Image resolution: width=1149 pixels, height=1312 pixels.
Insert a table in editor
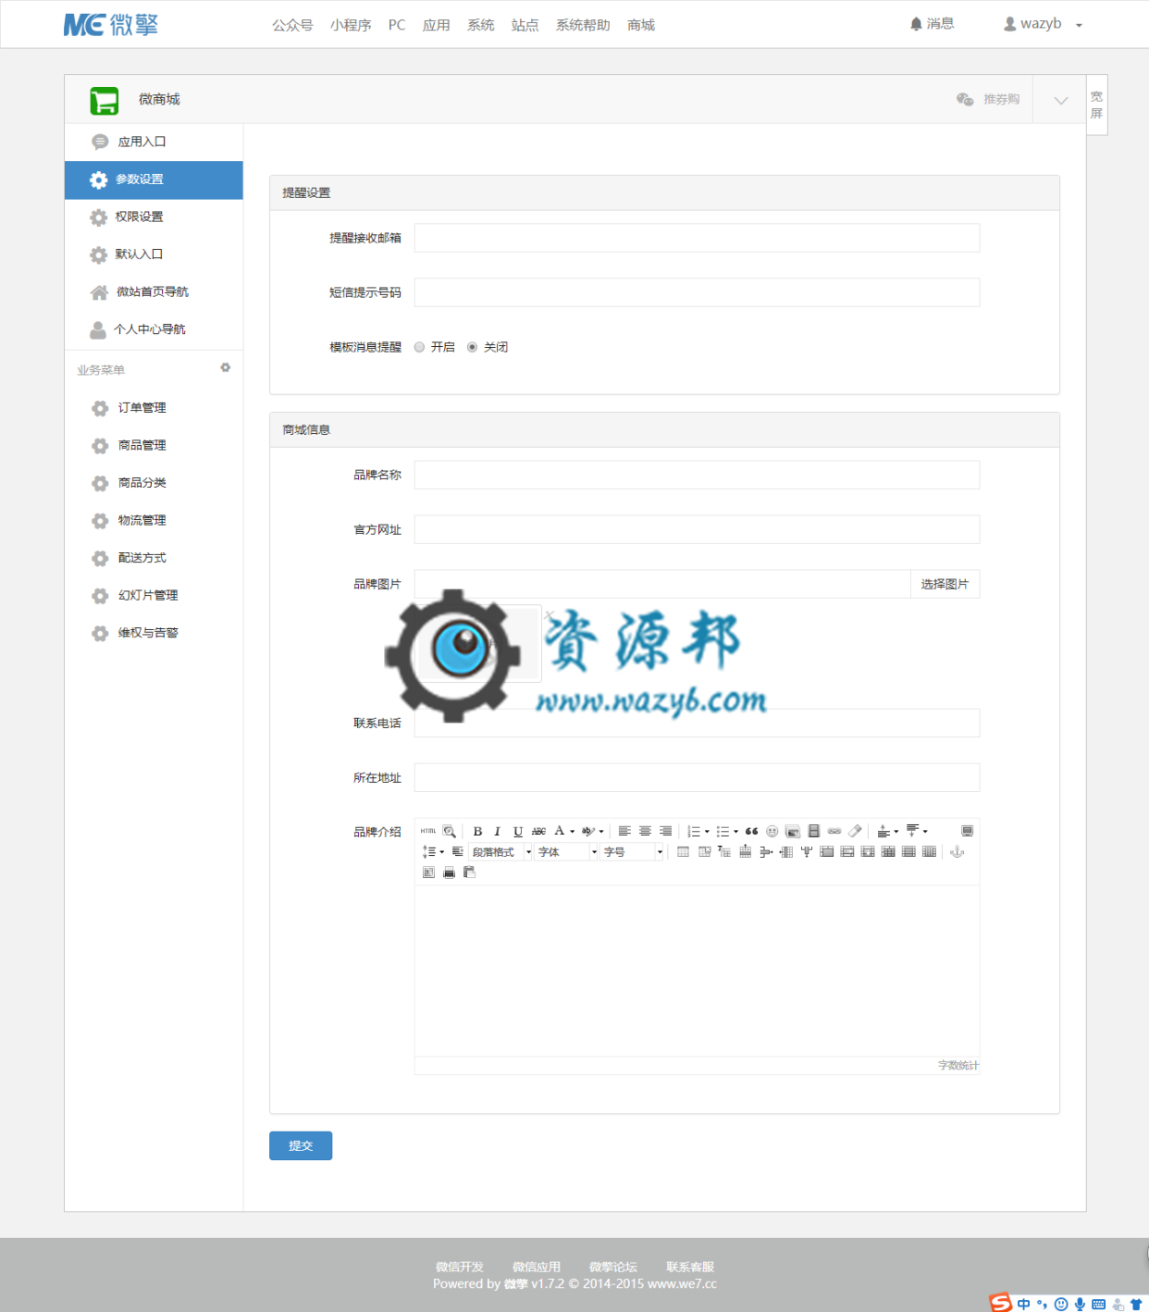pyautogui.click(x=683, y=851)
